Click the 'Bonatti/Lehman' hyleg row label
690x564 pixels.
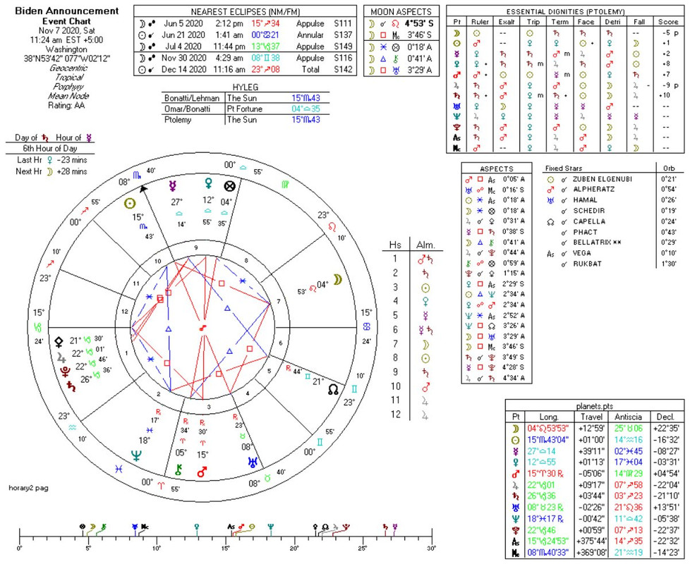point(191,98)
